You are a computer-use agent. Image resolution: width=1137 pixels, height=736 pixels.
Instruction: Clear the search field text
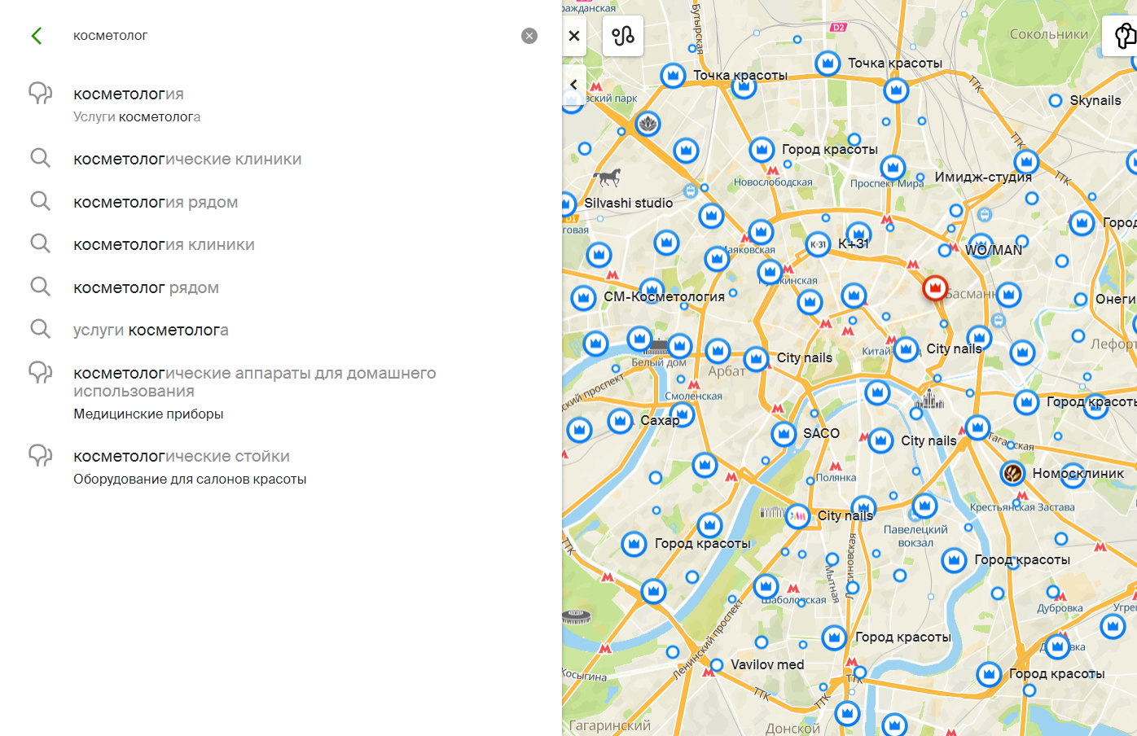529,36
